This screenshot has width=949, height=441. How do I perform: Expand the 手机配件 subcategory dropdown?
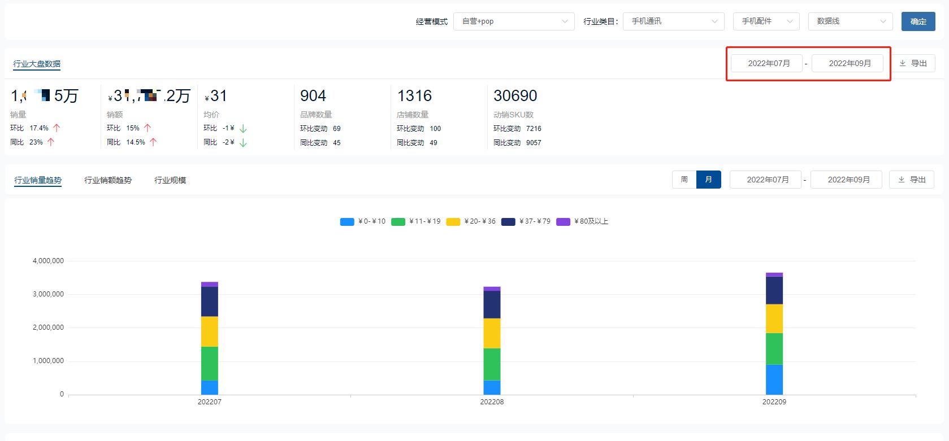point(766,21)
